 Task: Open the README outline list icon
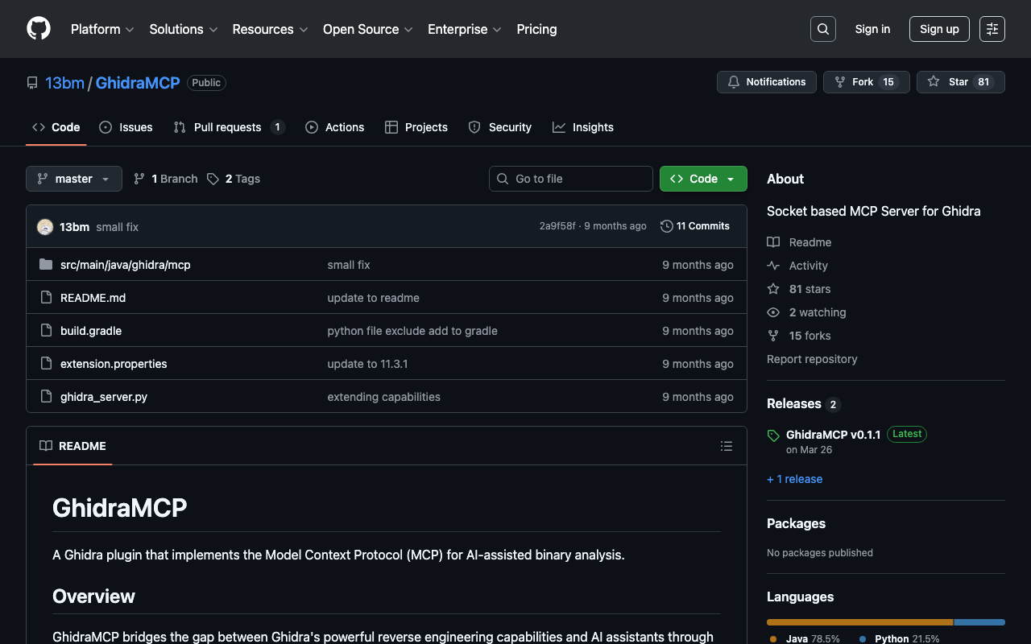click(726, 446)
